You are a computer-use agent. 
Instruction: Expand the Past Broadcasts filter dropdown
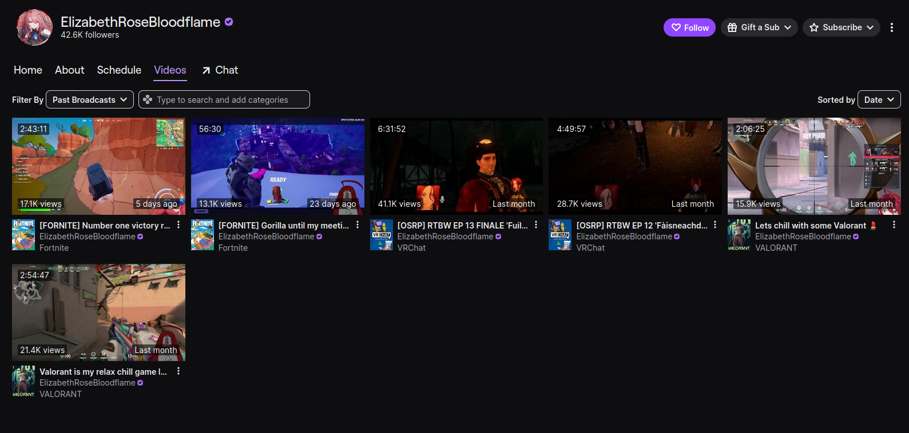90,99
